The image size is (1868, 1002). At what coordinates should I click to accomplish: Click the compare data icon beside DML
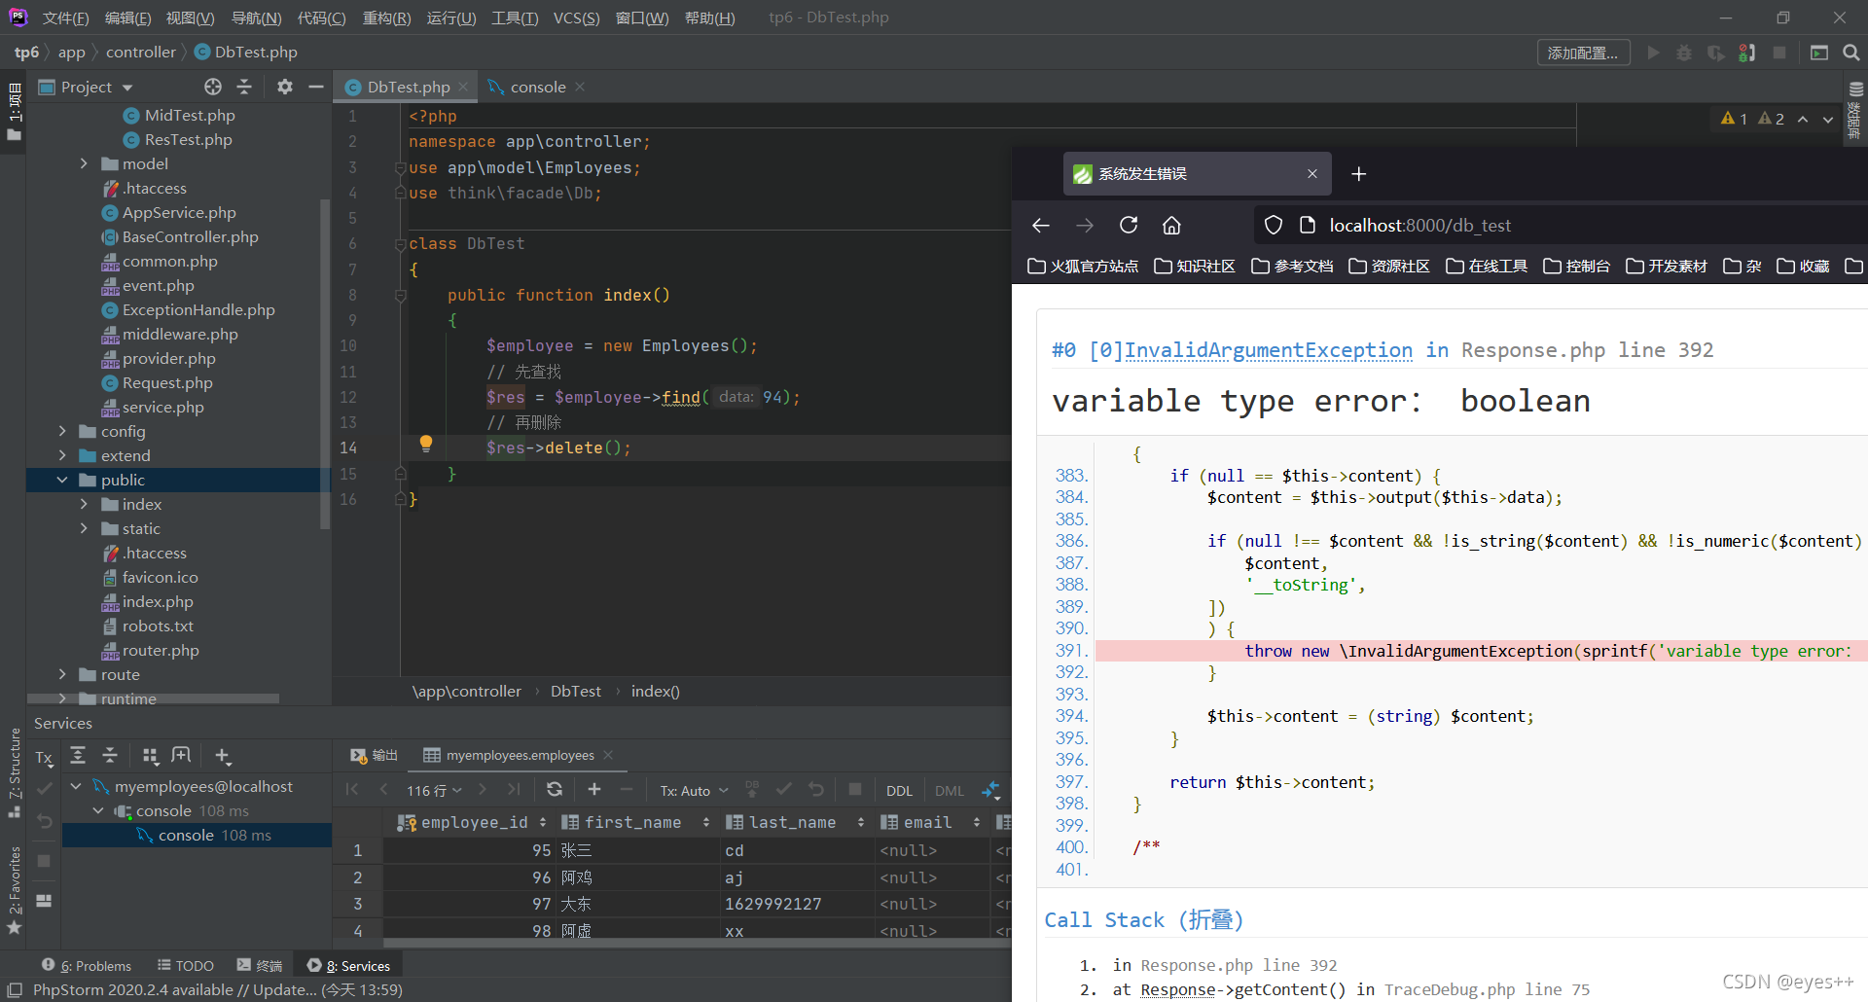pos(990,790)
